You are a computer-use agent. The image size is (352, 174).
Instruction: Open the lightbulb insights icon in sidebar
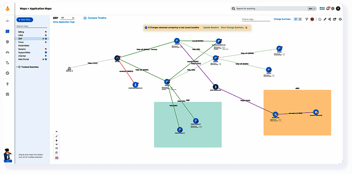click(x=7, y=84)
